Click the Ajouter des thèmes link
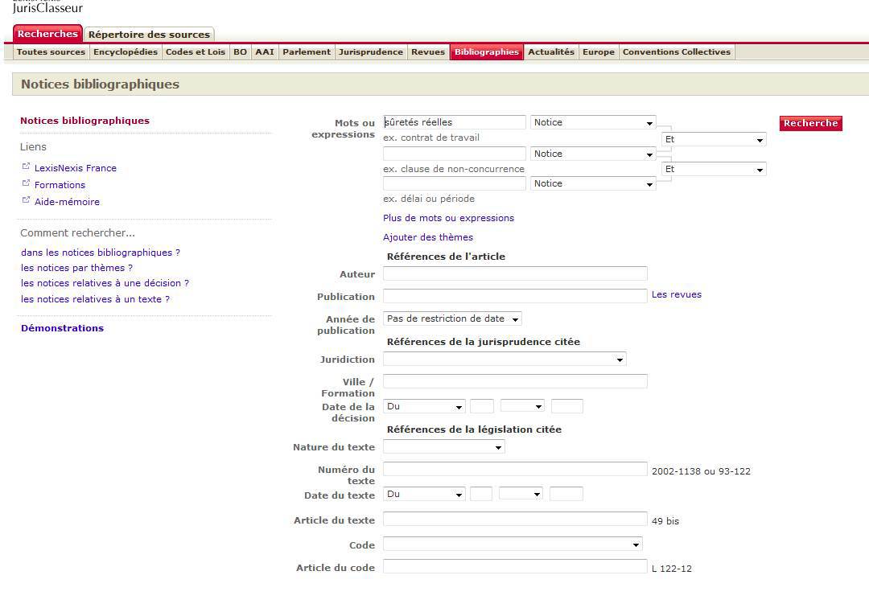The width and height of the screenshot is (869, 604). [x=428, y=237]
